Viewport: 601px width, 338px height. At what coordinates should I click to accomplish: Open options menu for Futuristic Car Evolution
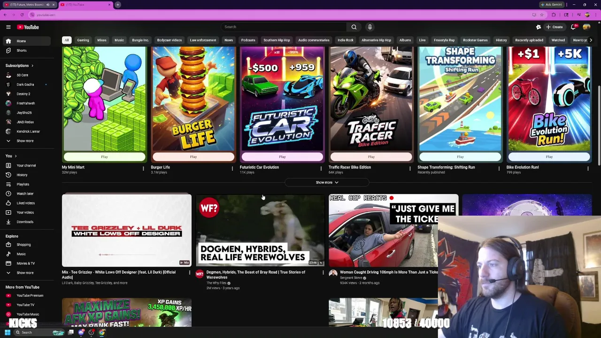[321, 168]
